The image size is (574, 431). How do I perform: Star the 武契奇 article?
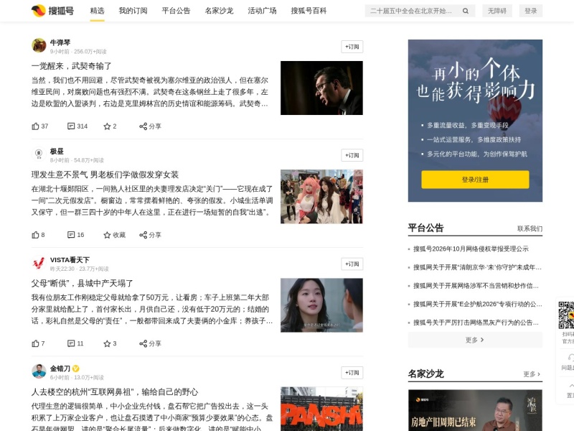tap(110, 126)
